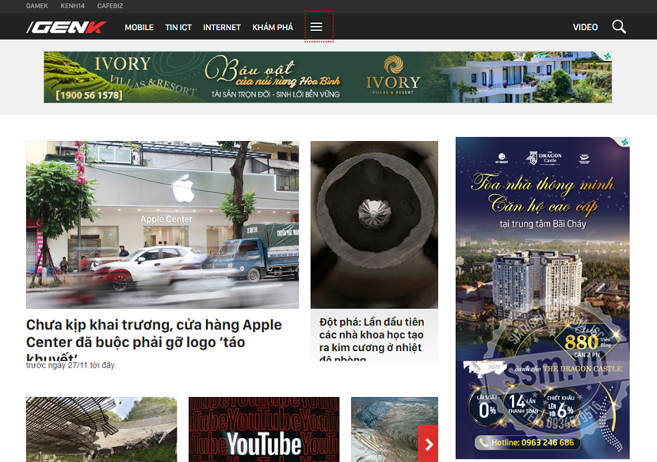Click the Ivory Villas & Resort banner ad
657x462 pixels.
(327, 77)
